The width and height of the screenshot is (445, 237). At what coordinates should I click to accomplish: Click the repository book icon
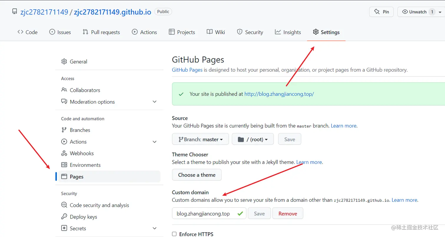click(14, 12)
